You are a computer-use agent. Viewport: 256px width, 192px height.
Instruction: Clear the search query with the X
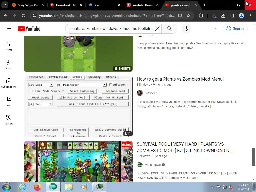point(157,29)
